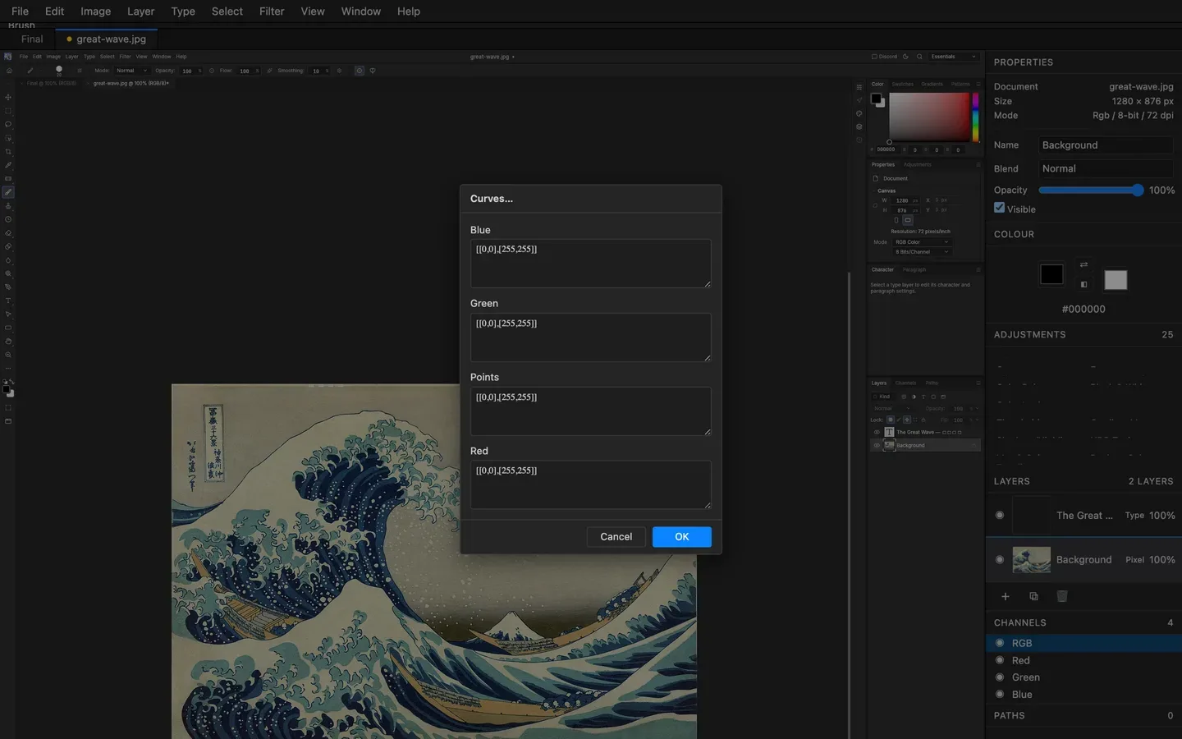Toggle the Blue channel visibility
Viewport: 1182px width, 739px height.
(1000, 695)
